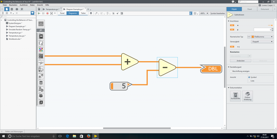The height and width of the screenshot is (139, 277).
Task: Select the Symbol view radio button
Action: [249, 77]
